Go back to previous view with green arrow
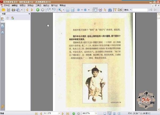160x115 pixels. click(x=38, y=10)
